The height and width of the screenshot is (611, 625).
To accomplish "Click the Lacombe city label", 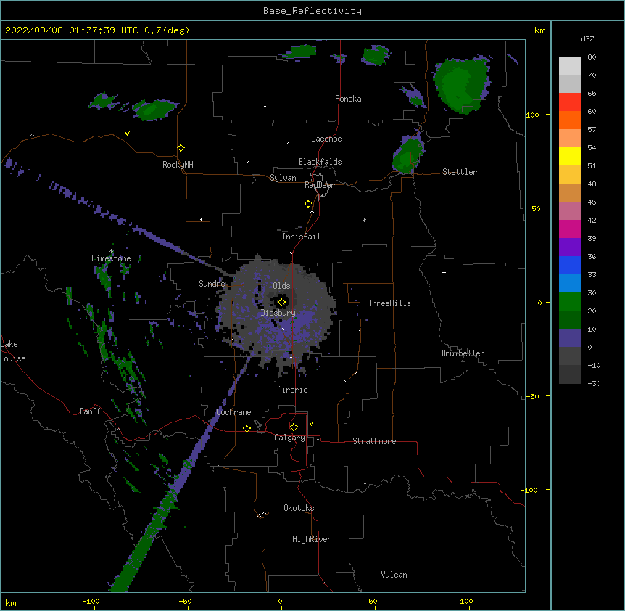I will [x=326, y=139].
